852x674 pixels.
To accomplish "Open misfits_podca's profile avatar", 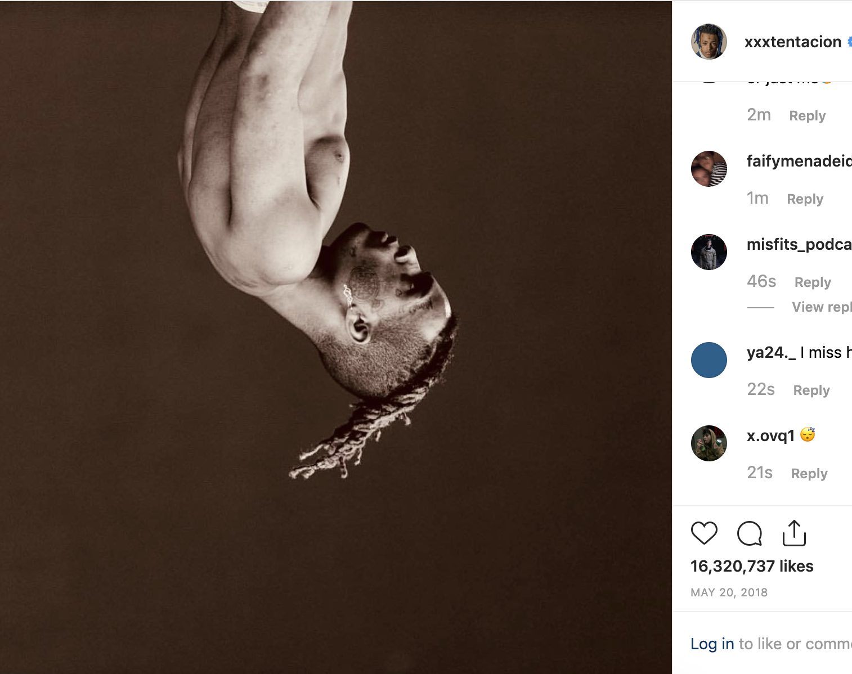I will [708, 252].
